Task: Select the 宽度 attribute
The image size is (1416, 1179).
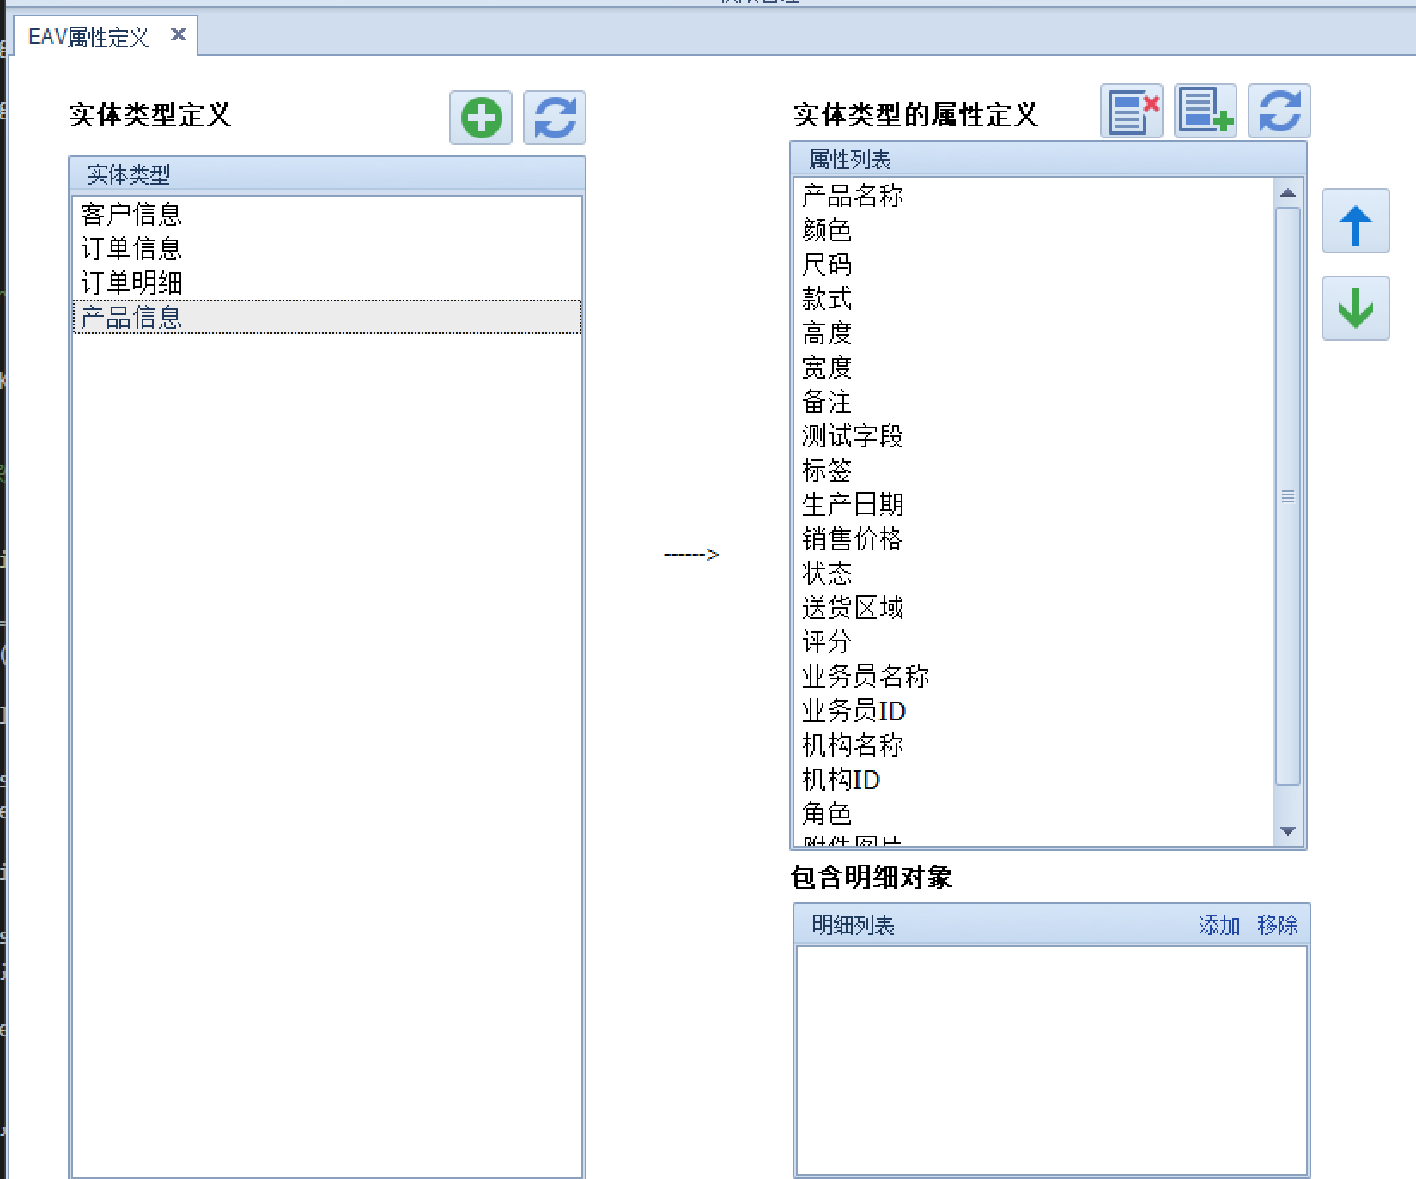Action: click(x=1034, y=368)
